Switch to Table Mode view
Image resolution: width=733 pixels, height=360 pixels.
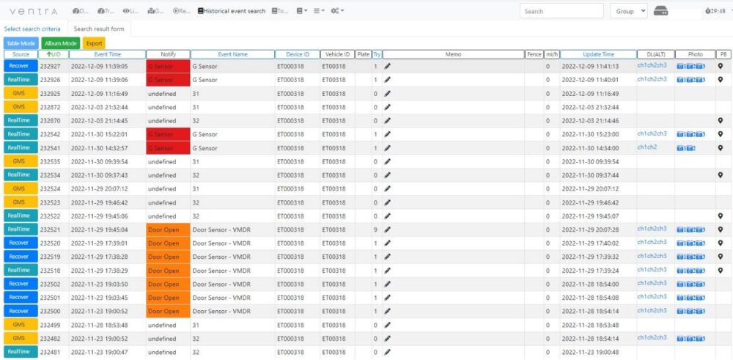tap(21, 43)
